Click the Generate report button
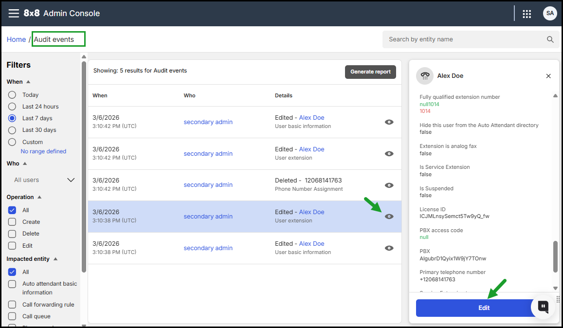 pos(370,72)
